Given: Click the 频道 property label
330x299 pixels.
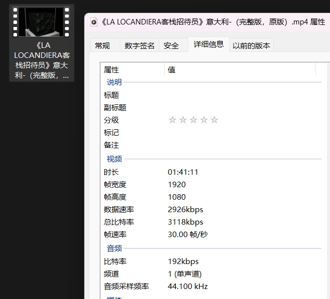Looking at the screenshot, I should coord(111,274).
